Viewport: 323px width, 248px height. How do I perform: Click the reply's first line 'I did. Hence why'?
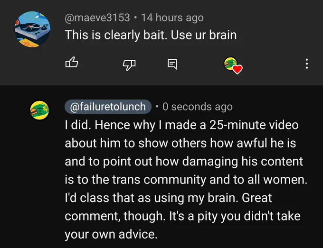[x=181, y=125]
